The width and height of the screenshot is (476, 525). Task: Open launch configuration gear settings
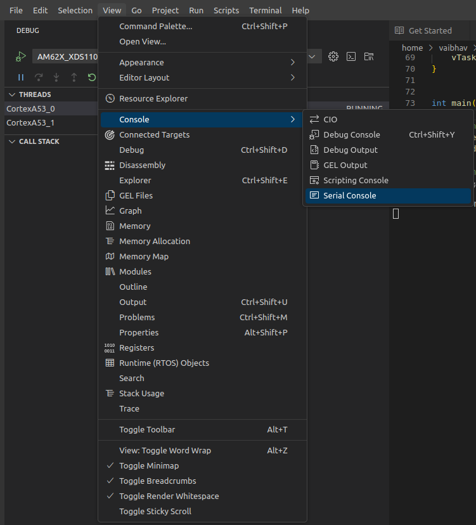(333, 56)
